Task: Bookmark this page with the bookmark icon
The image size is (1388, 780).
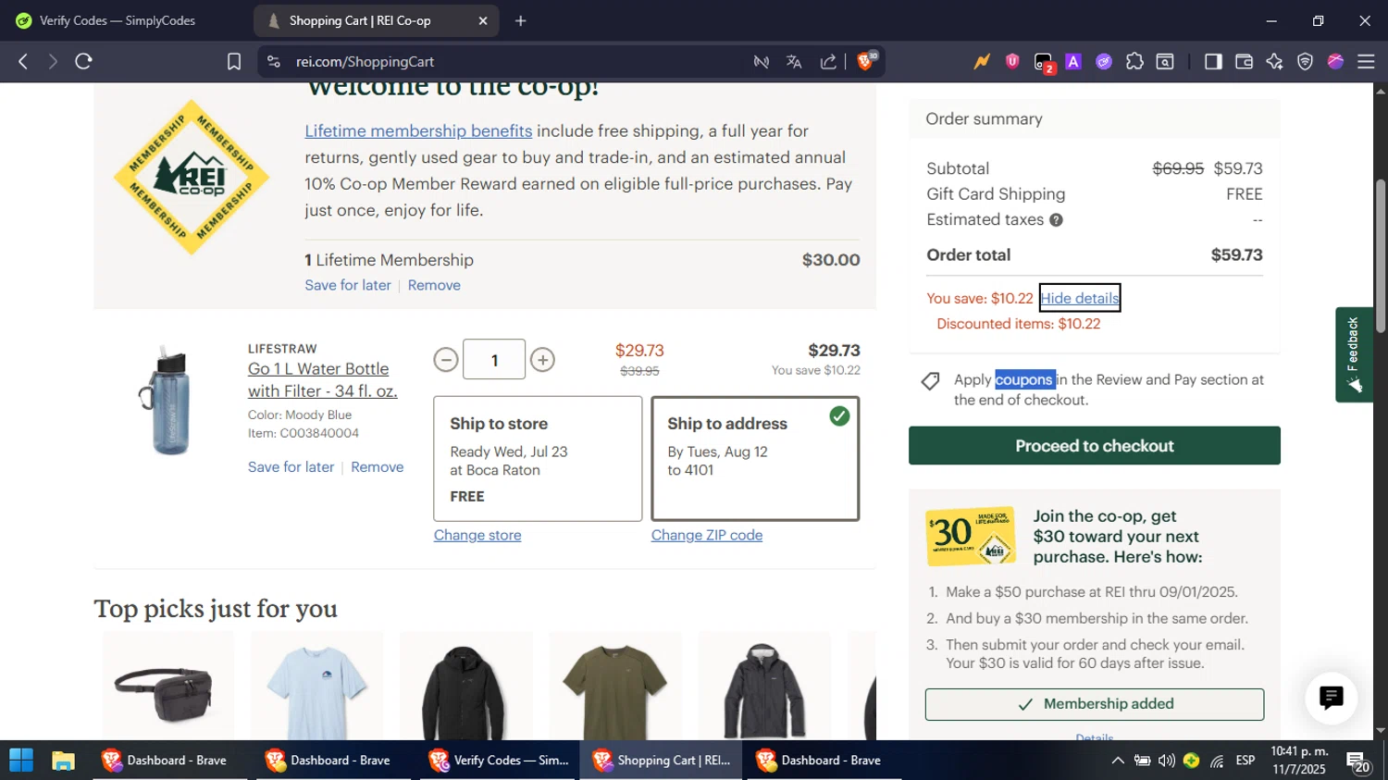Action: pyautogui.click(x=234, y=62)
